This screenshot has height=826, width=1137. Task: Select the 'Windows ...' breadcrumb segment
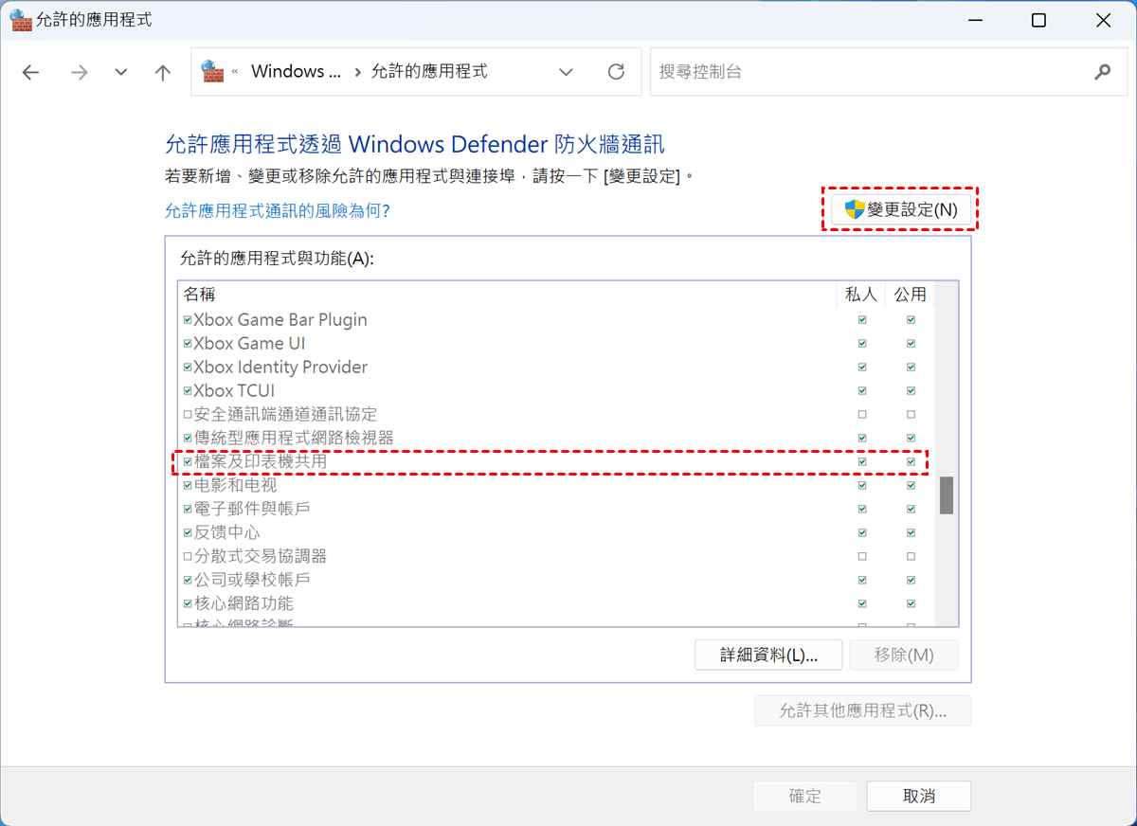(296, 72)
